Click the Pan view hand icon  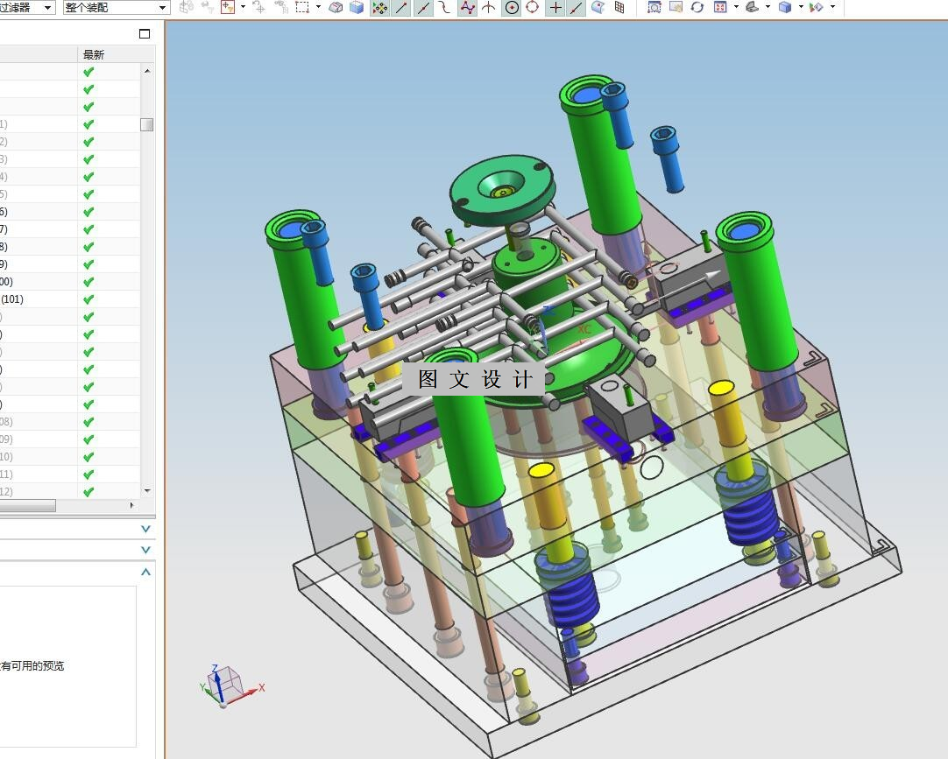point(676,7)
